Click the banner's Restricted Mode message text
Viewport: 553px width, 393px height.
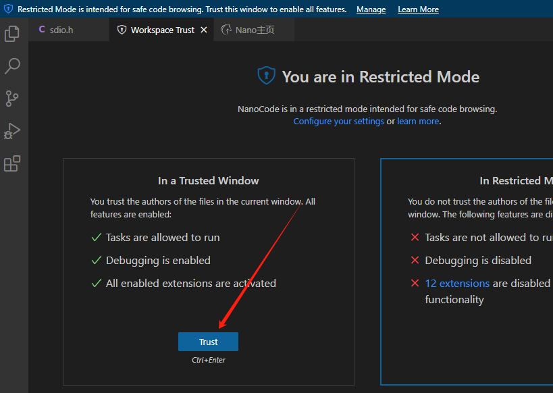[182, 9]
